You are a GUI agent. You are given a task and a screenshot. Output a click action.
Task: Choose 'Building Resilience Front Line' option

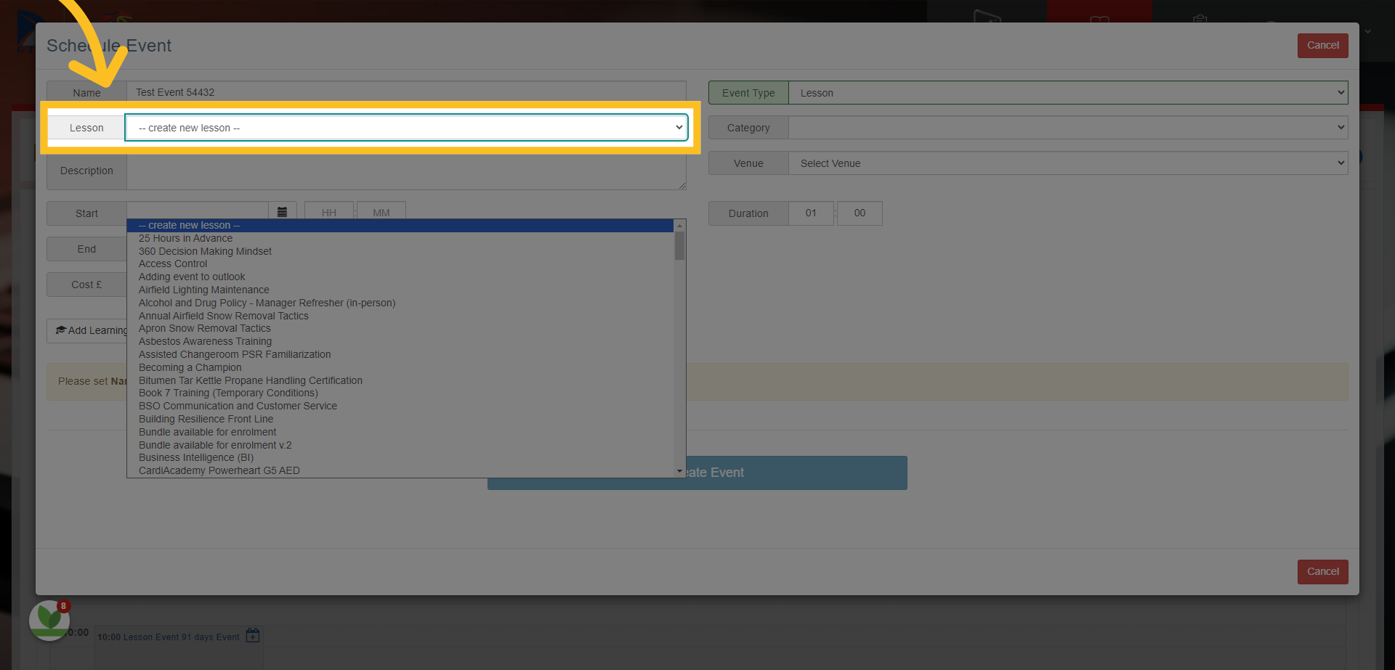pyautogui.click(x=400, y=419)
